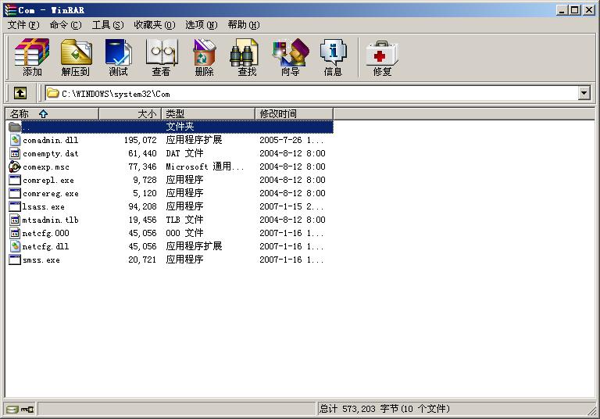Image resolution: width=600 pixels, height=419 pixels.
Task: Click the comempty.dat file icon
Action: coord(15,153)
